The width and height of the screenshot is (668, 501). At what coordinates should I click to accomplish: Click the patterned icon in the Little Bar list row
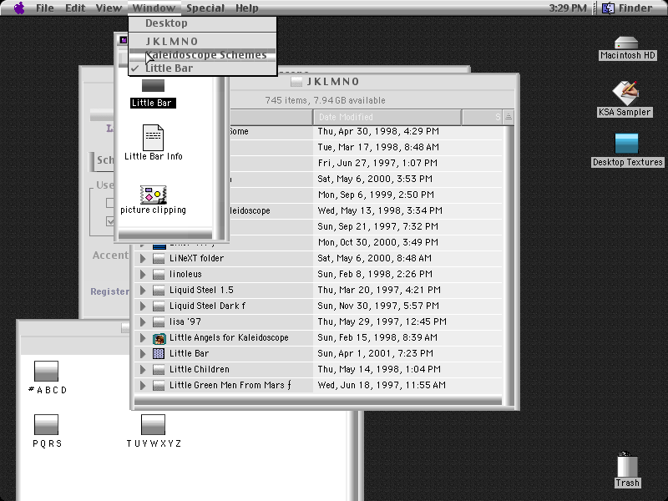[x=159, y=353]
